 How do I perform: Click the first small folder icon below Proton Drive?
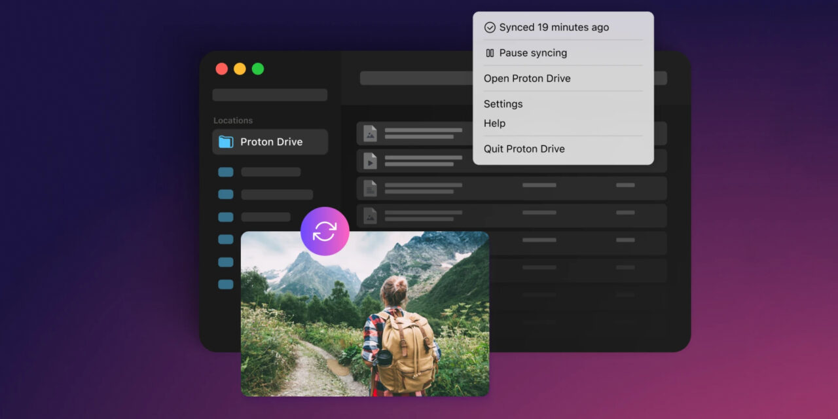pyautogui.click(x=226, y=172)
